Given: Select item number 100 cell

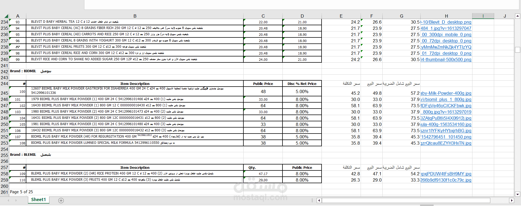Looking at the screenshot, I should [x=18, y=91].
